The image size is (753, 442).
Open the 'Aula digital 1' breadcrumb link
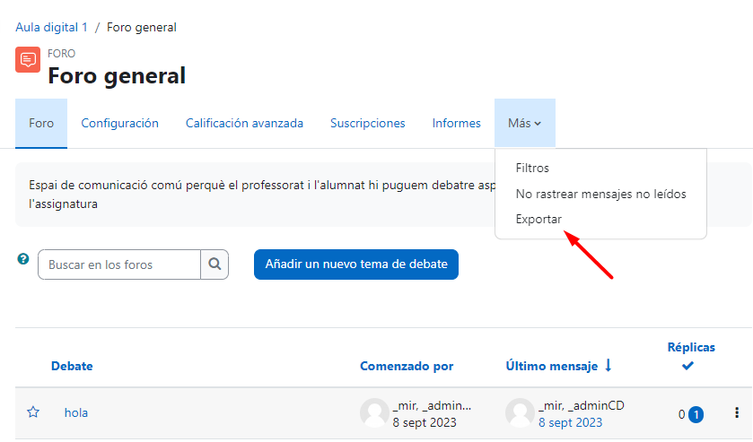(x=51, y=28)
